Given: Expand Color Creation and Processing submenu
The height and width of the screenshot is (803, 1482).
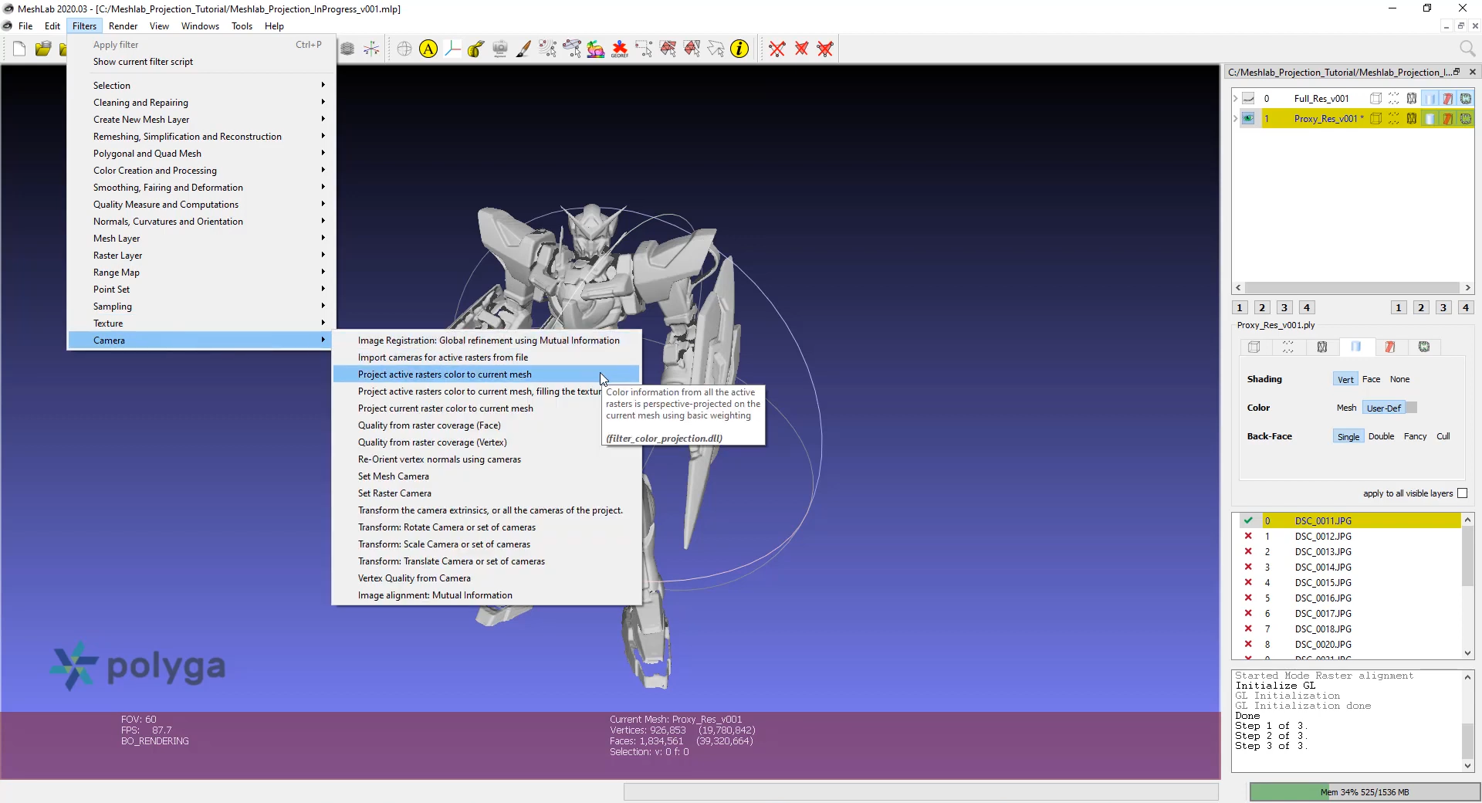Looking at the screenshot, I should coord(201,171).
